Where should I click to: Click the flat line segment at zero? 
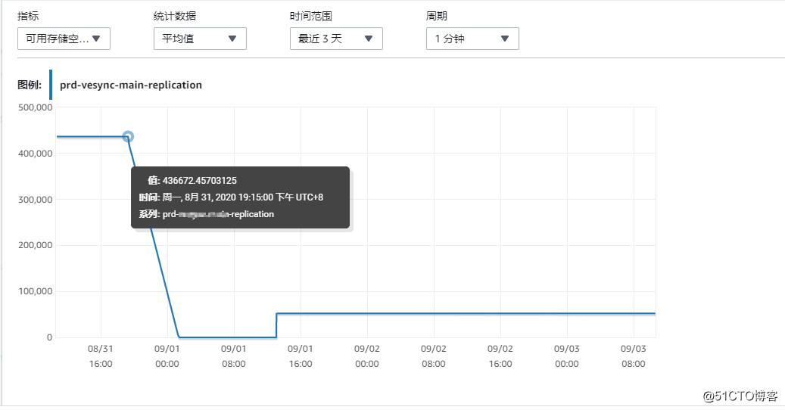coord(227,337)
